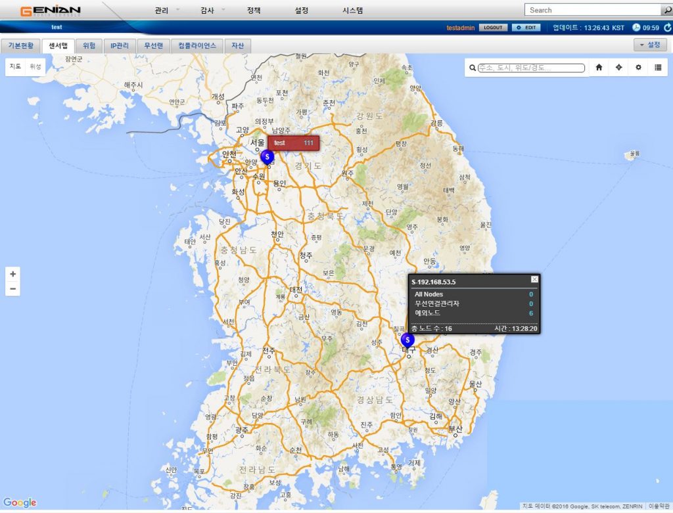Click the refresh icon next to timer
The height and width of the screenshot is (513, 673).
[x=668, y=28]
